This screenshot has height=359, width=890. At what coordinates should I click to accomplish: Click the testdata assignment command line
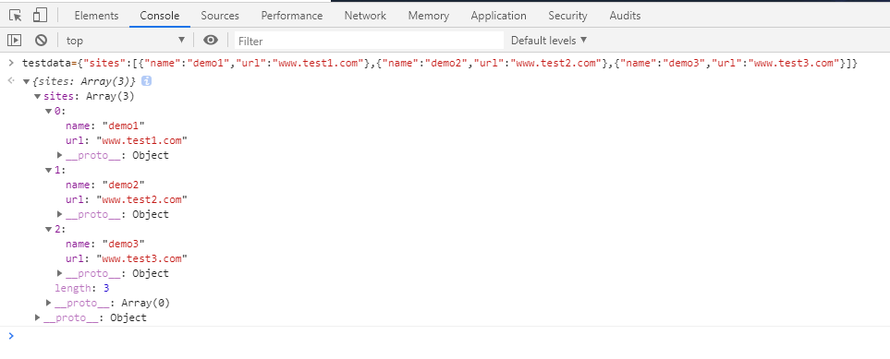[x=440, y=63]
